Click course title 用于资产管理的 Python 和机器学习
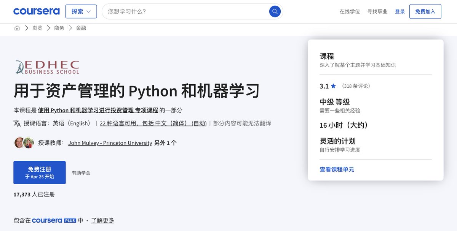The width and height of the screenshot is (457, 231). [x=137, y=91]
